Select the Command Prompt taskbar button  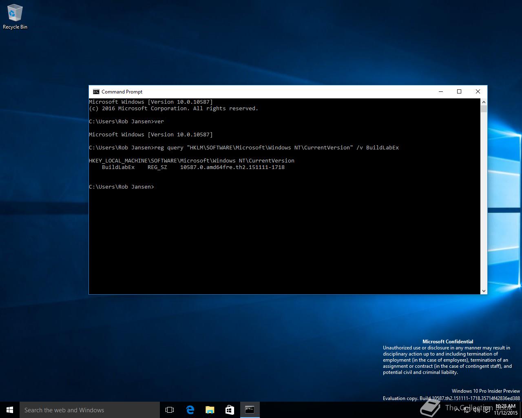pos(250,410)
